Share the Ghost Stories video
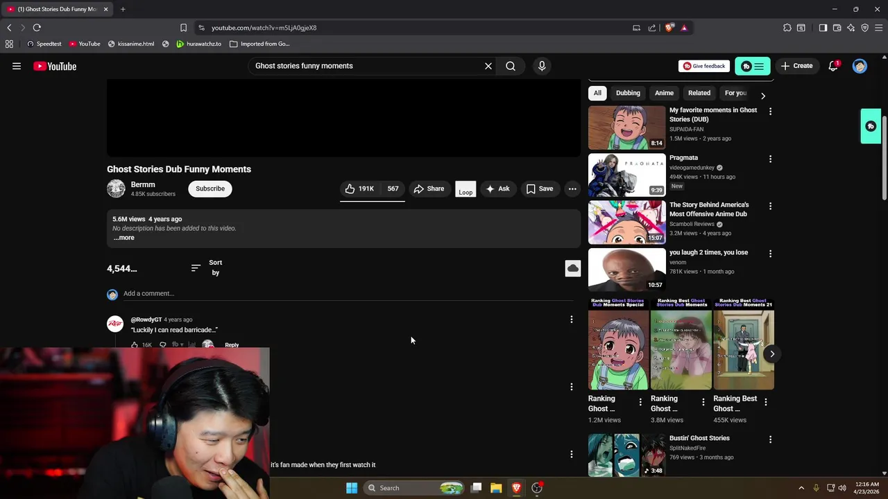 tap(429, 189)
